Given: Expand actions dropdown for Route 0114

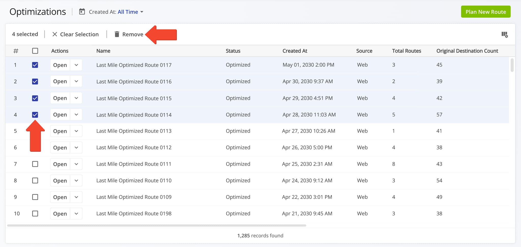Looking at the screenshot, I should coord(76,115).
